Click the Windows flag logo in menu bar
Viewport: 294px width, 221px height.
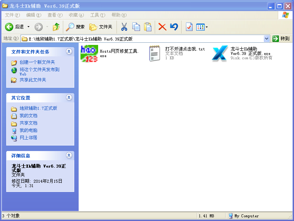point(286,15)
